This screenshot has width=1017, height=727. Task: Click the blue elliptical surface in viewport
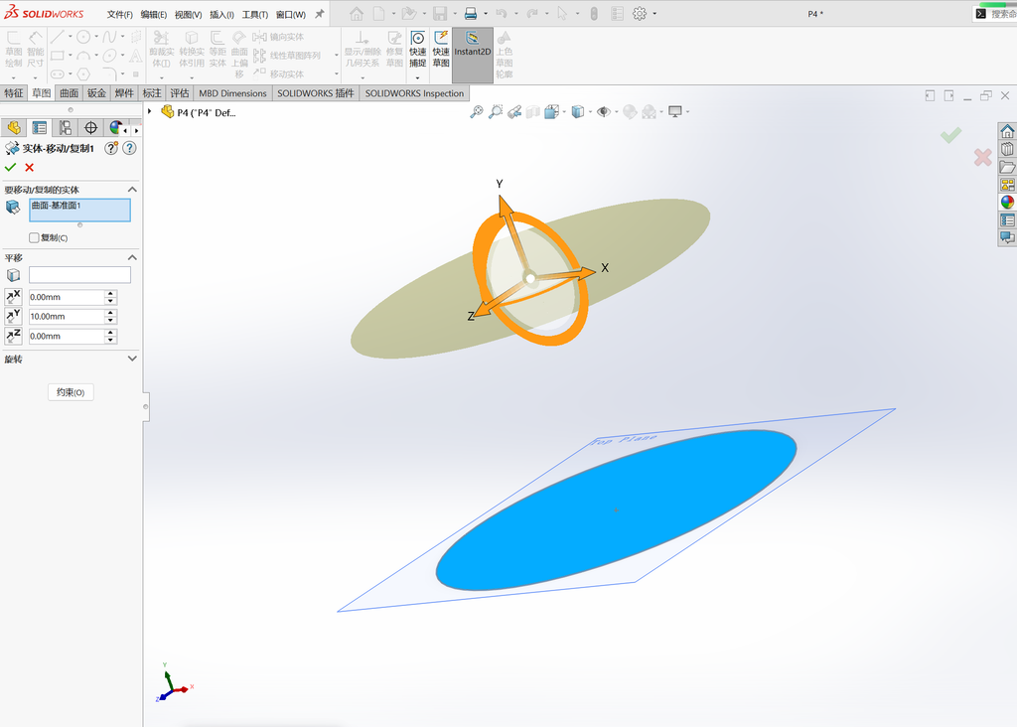(x=616, y=509)
